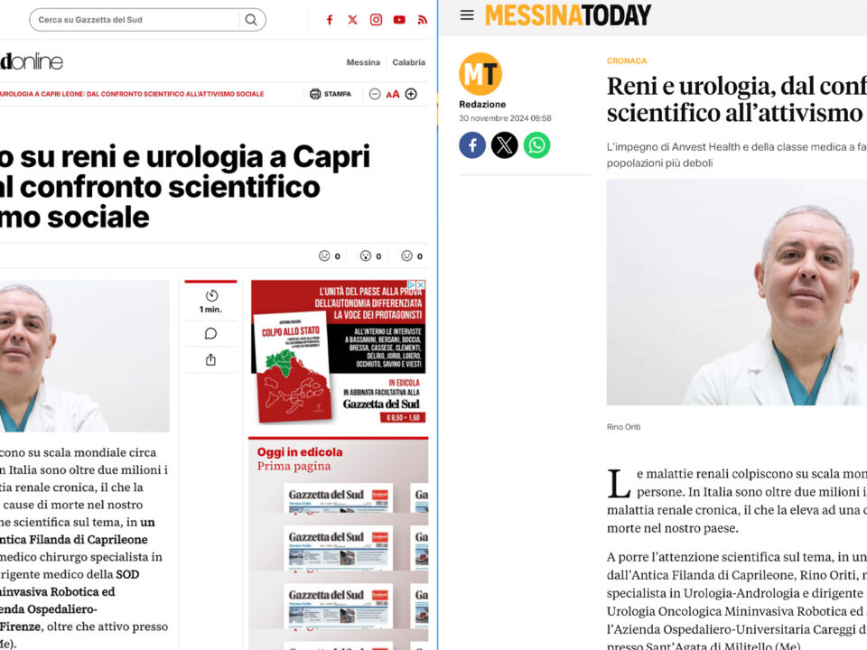The image size is (867, 650).
Task: Open the Instagram icon in header
Action: pyautogui.click(x=376, y=20)
